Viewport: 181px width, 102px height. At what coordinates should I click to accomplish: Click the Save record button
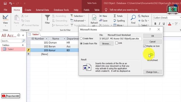[103, 21]
